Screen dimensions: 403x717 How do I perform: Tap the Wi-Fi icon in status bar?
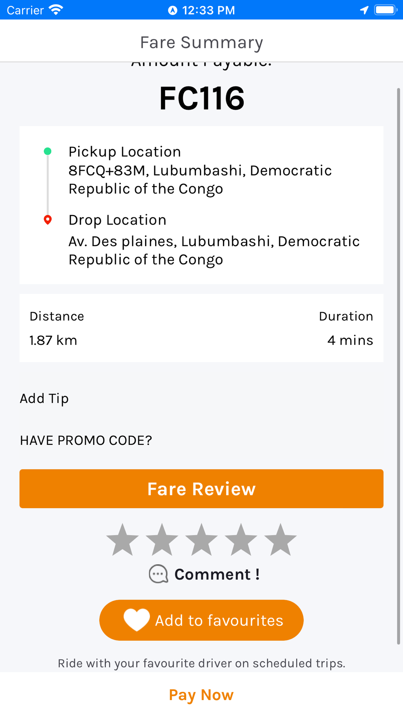click(x=56, y=10)
